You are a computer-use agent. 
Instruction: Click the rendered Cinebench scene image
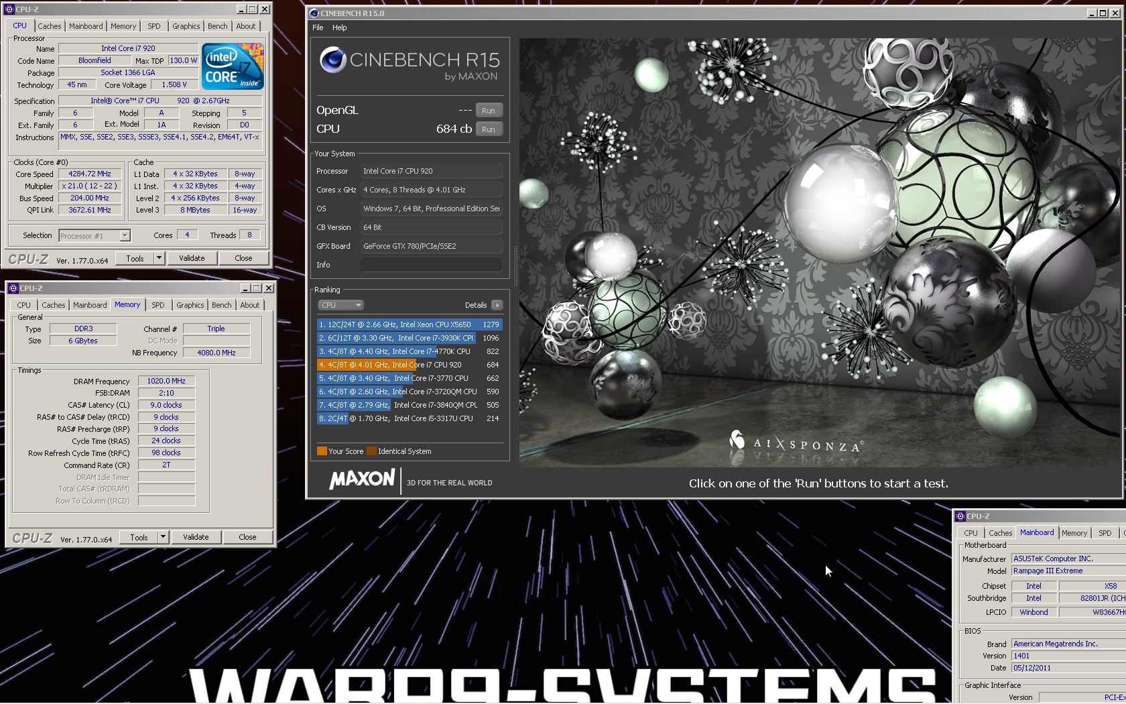(x=820, y=252)
